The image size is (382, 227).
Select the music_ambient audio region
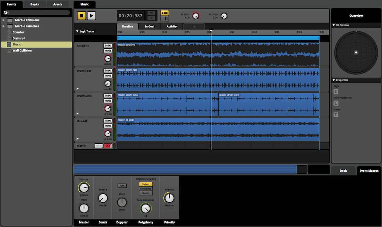(x=218, y=55)
